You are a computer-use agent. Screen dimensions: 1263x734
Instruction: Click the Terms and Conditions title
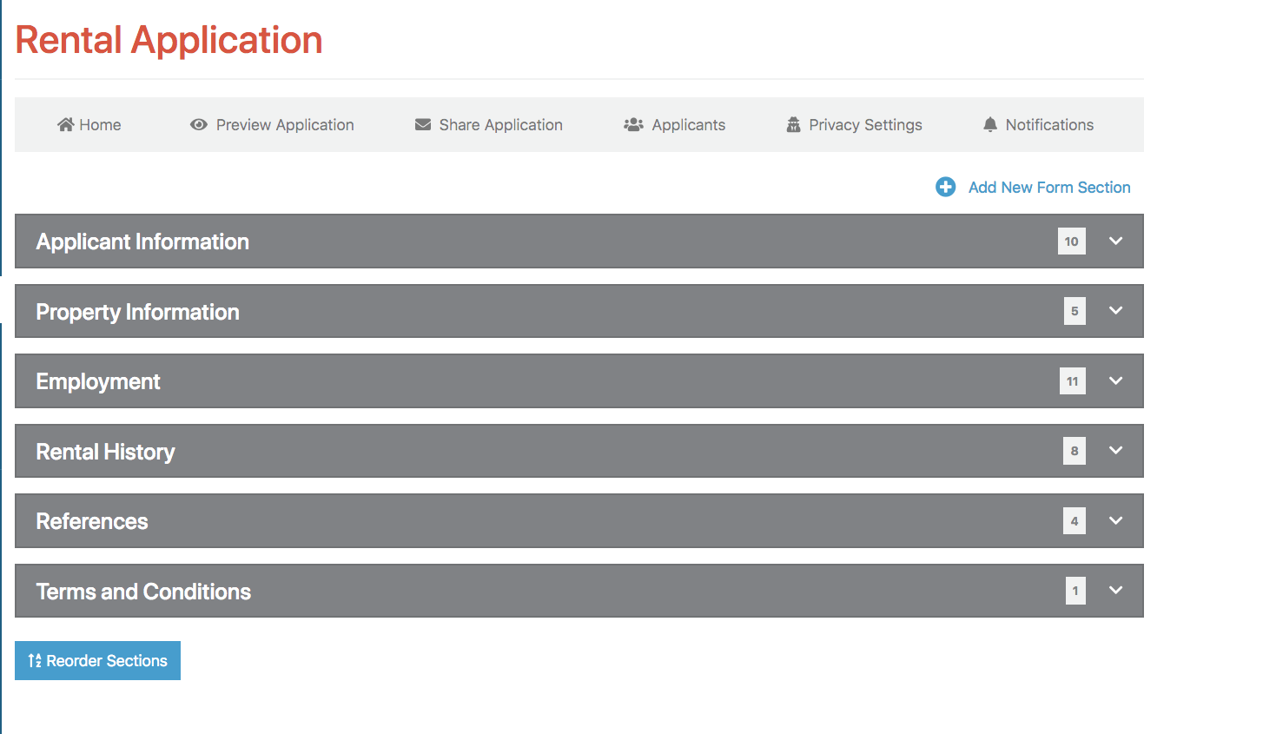click(143, 592)
